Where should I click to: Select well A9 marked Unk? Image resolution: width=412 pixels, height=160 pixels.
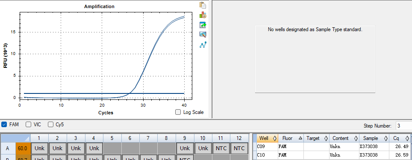coord(185,148)
